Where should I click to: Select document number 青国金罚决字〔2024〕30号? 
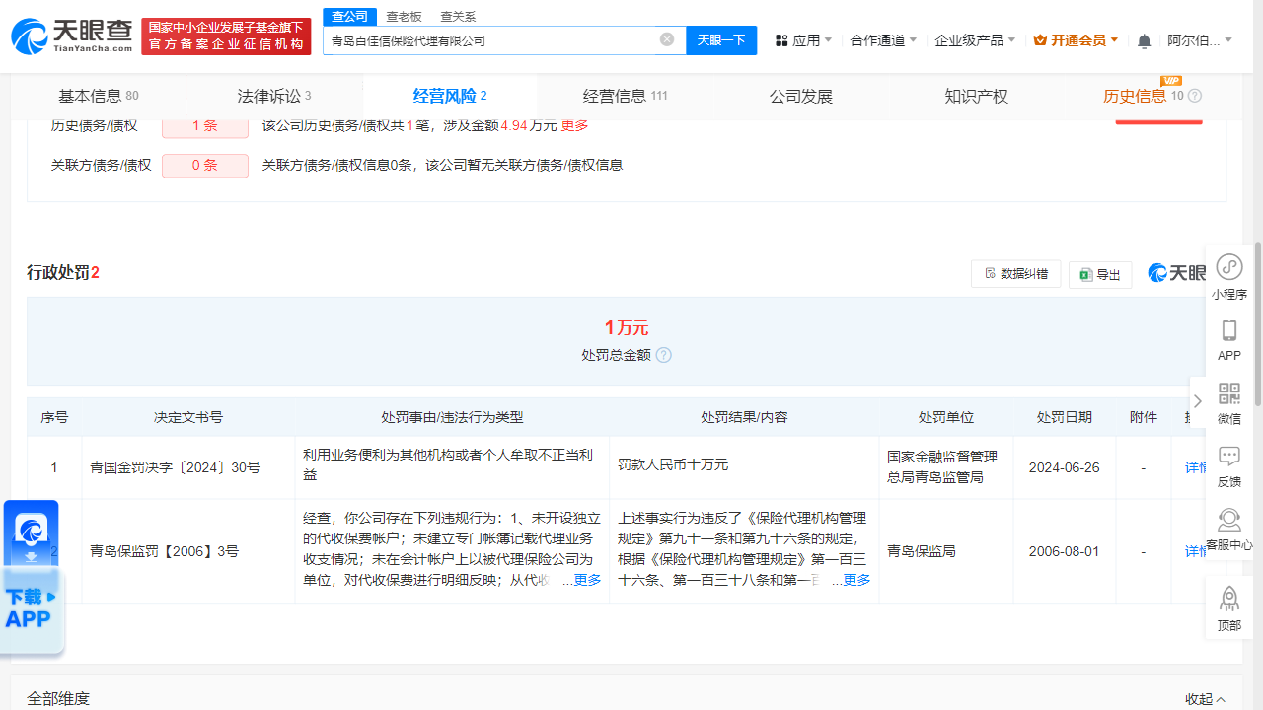(175, 467)
